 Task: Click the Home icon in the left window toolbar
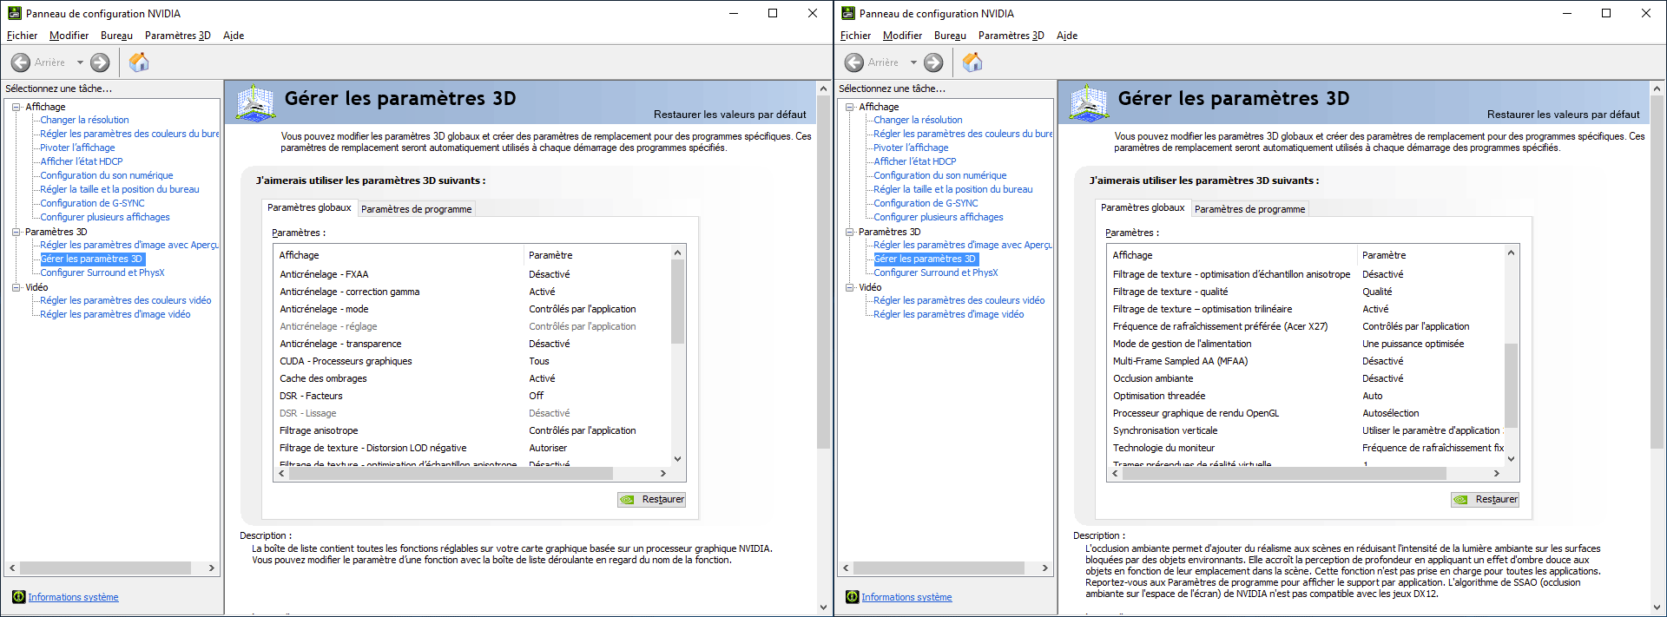(x=139, y=62)
